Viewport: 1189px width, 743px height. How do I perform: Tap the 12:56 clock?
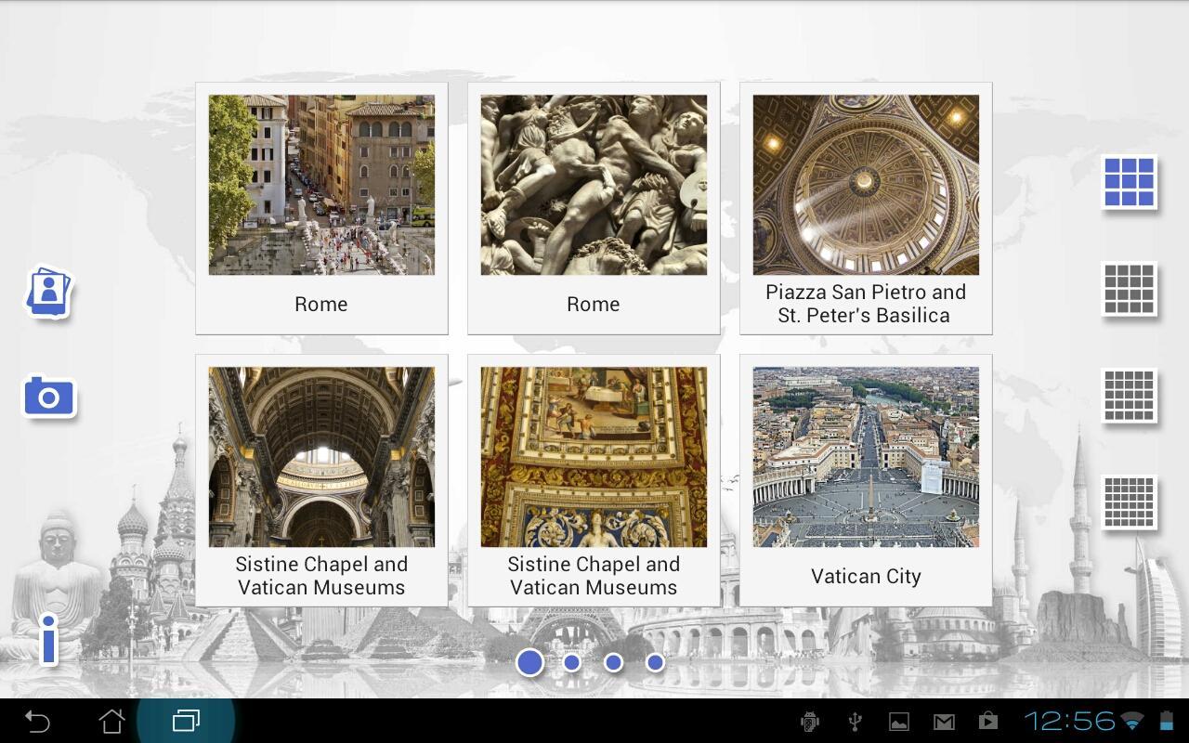click(1069, 721)
